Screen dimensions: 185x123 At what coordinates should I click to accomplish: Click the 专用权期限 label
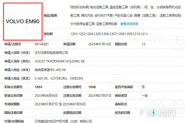(x=12, y=104)
